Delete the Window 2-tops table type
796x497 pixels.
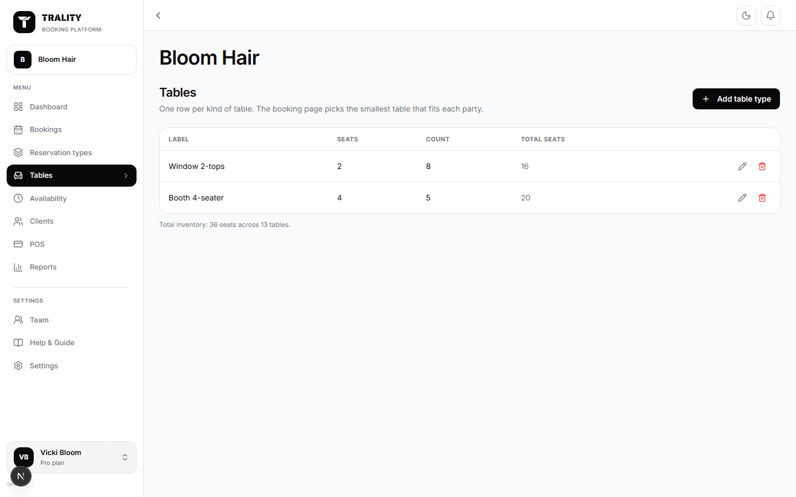(x=762, y=166)
